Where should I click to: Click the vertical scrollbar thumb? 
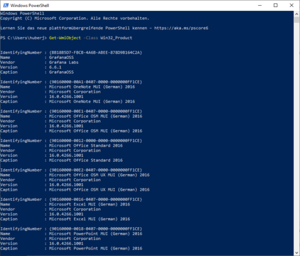click(x=297, y=20)
